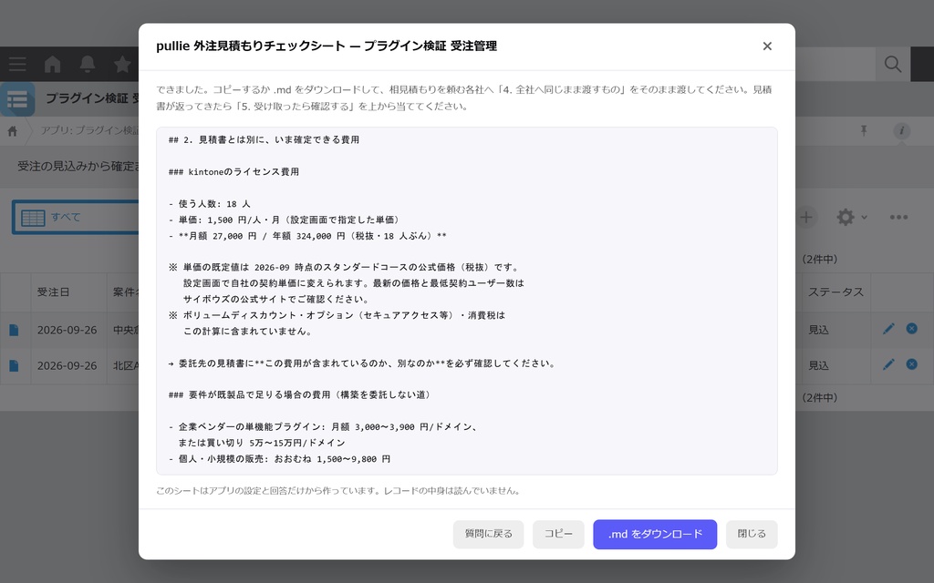Viewport: 934px width, 583px height.
Task: Click the '### kintoneのライセンス費用' heading
Action: click(233, 172)
